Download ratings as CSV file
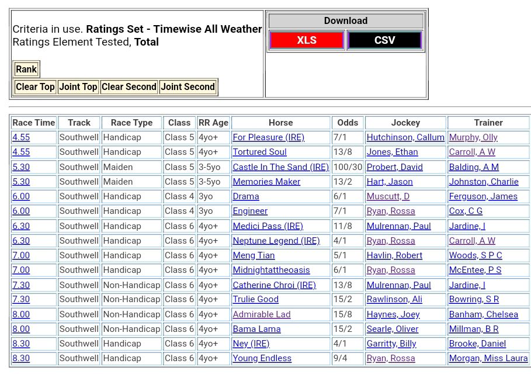The width and height of the screenshot is (531, 374). tap(384, 40)
